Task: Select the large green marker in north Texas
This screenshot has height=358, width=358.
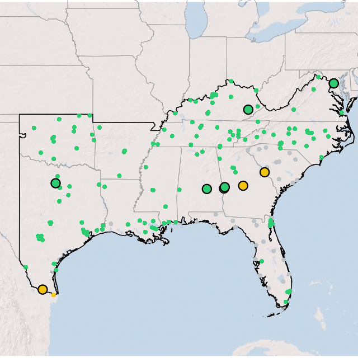Action: pyautogui.click(x=56, y=183)
